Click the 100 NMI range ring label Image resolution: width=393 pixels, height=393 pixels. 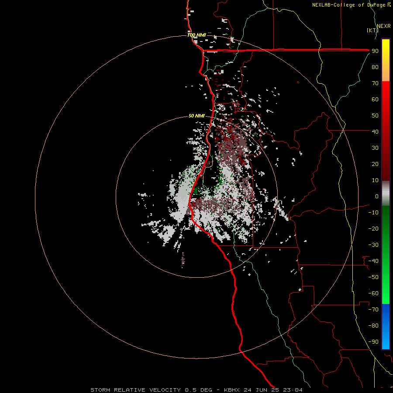(x=197, y=35)
